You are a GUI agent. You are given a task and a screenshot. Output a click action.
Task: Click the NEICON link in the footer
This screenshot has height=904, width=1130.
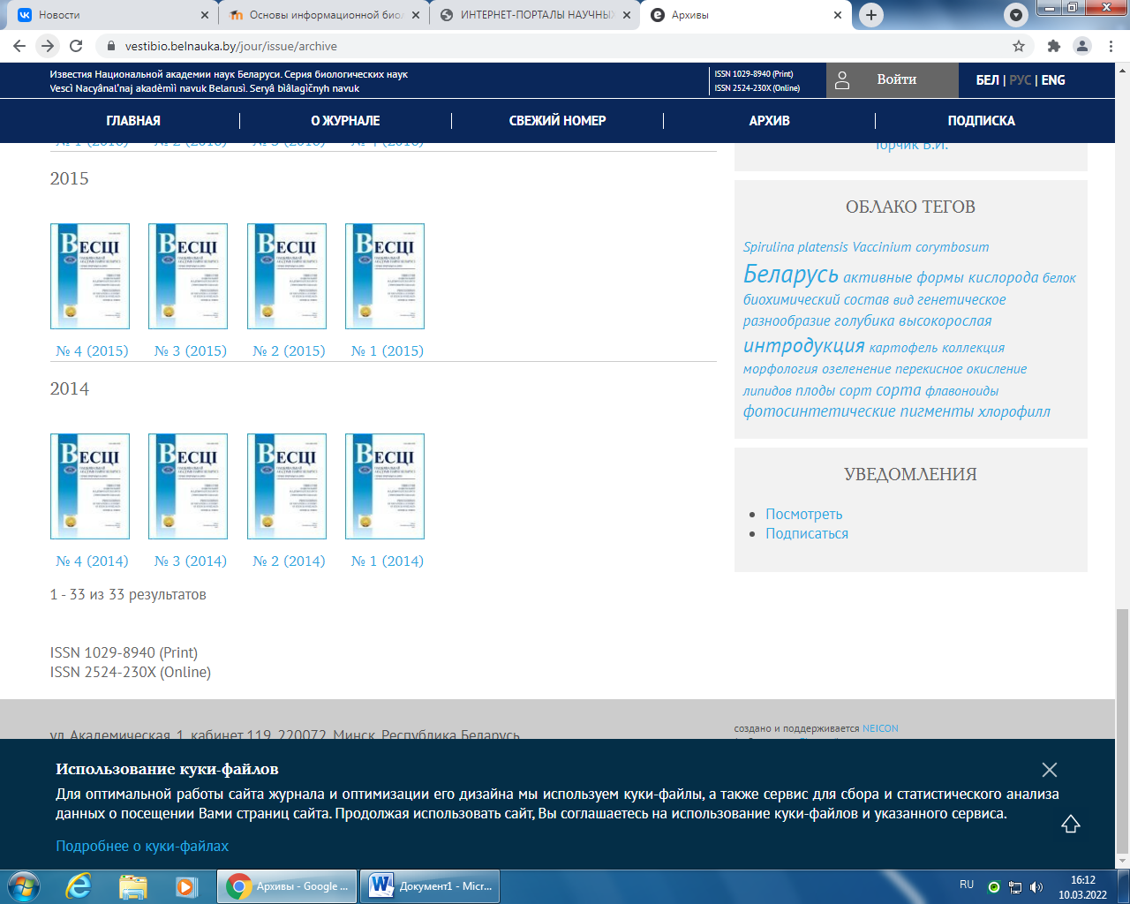click(x=880, y=728)
